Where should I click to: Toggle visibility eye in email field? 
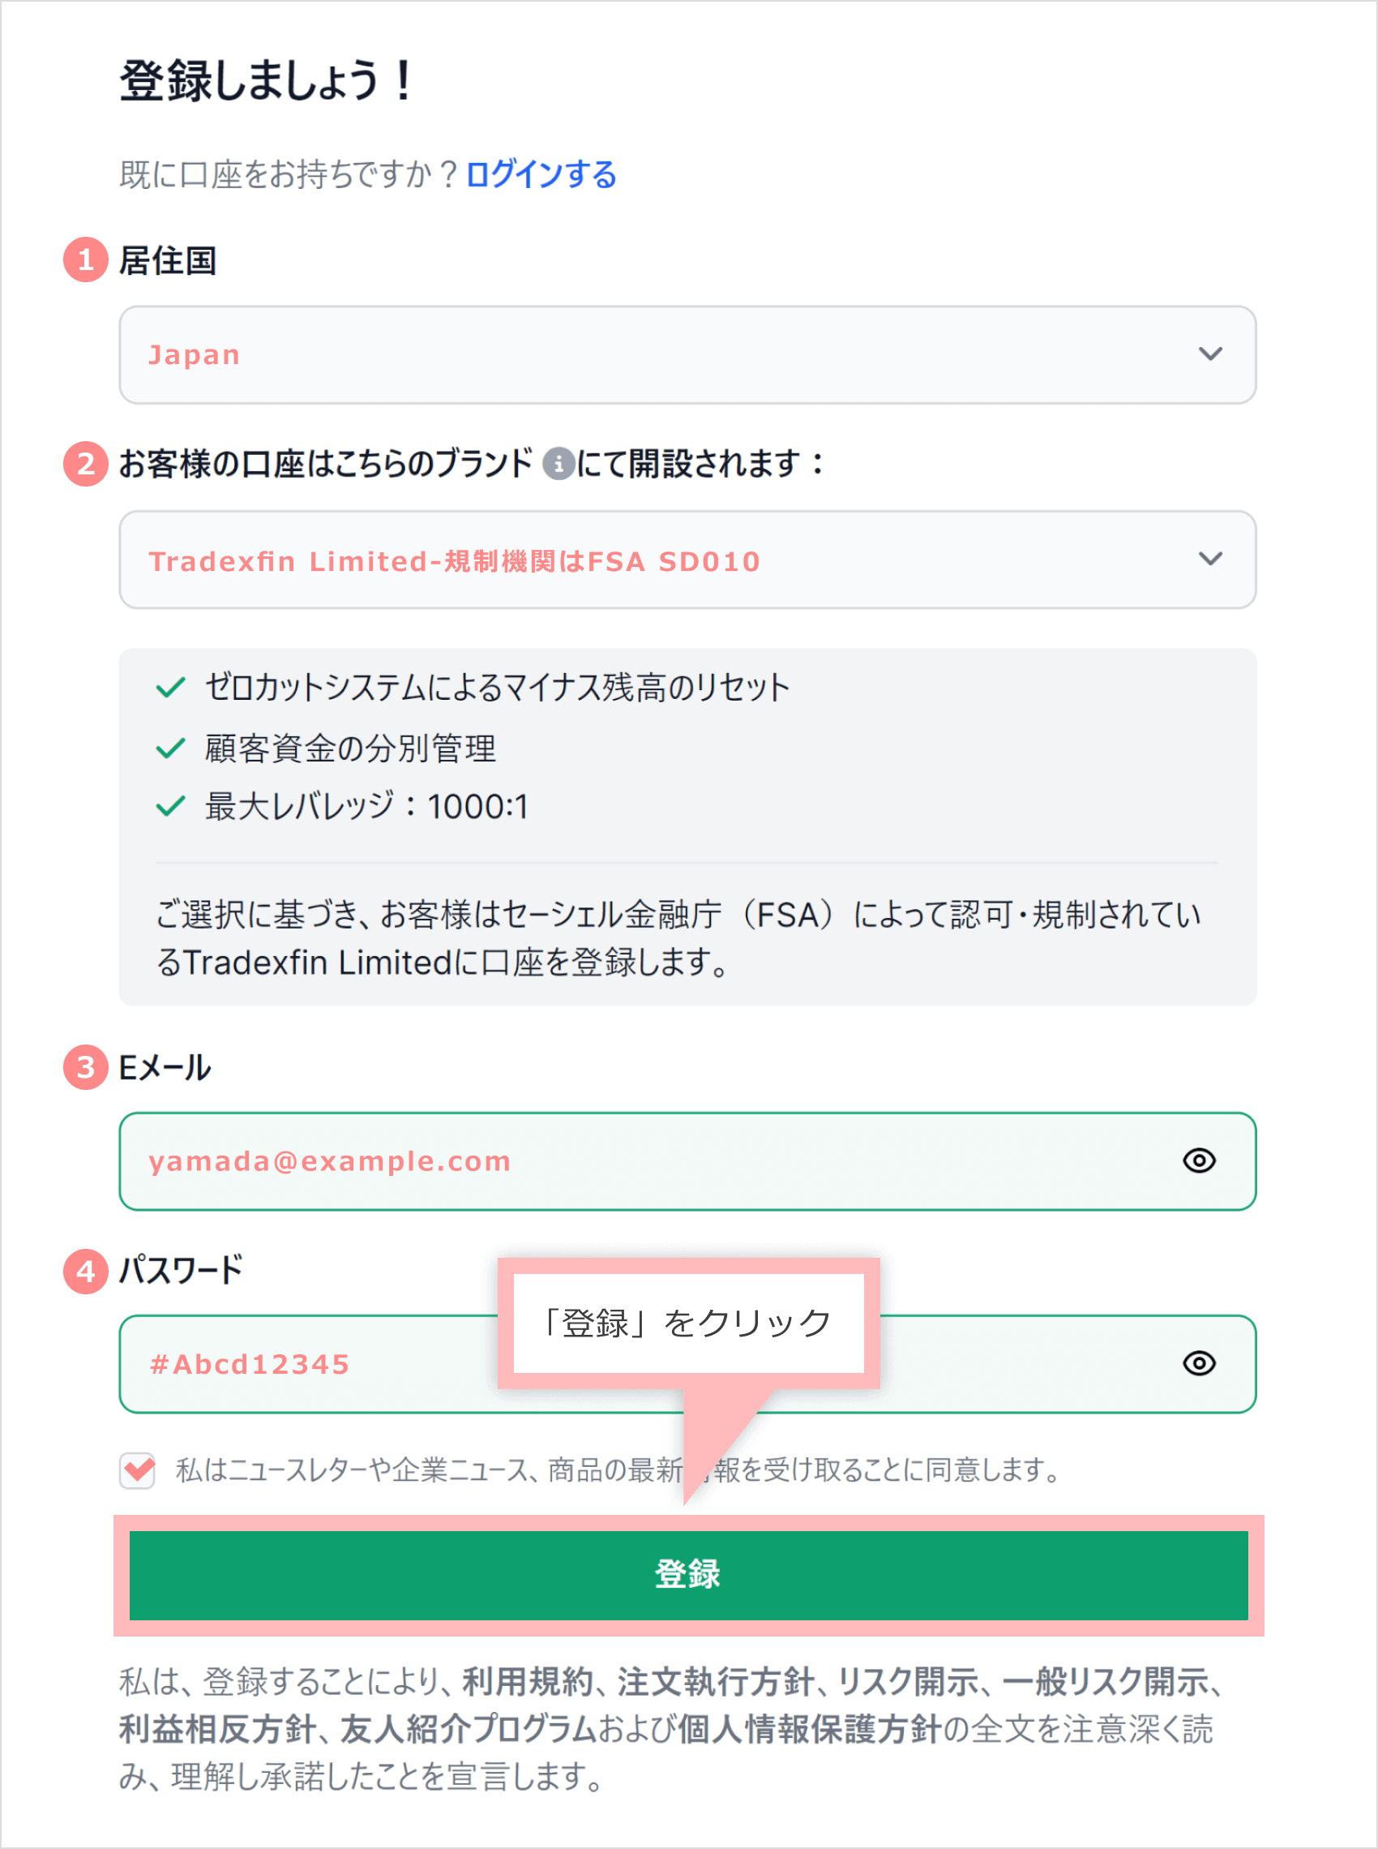point(1199,1160)
